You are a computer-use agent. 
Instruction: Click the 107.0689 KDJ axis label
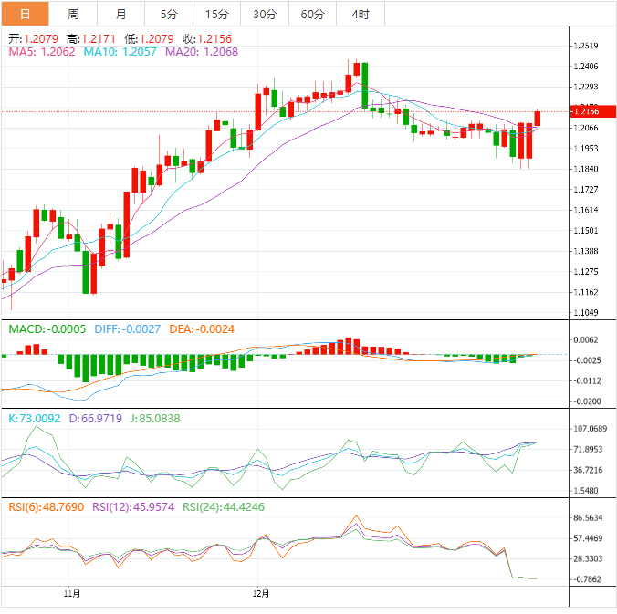pyautogui.click(x=591, y=429)
